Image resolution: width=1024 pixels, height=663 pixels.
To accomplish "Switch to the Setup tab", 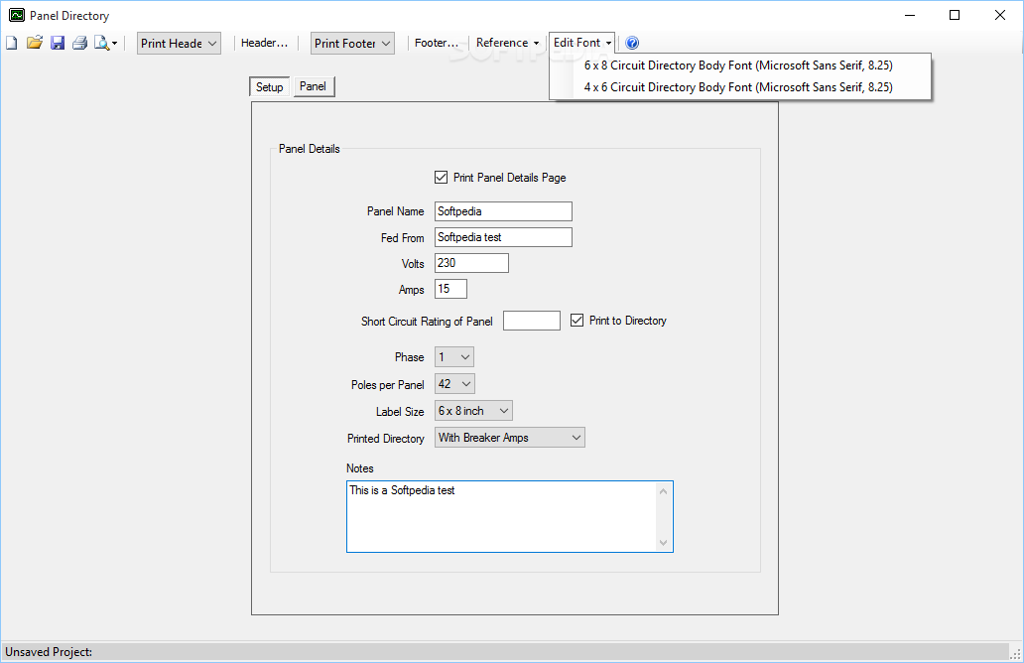I will point(269,87).
